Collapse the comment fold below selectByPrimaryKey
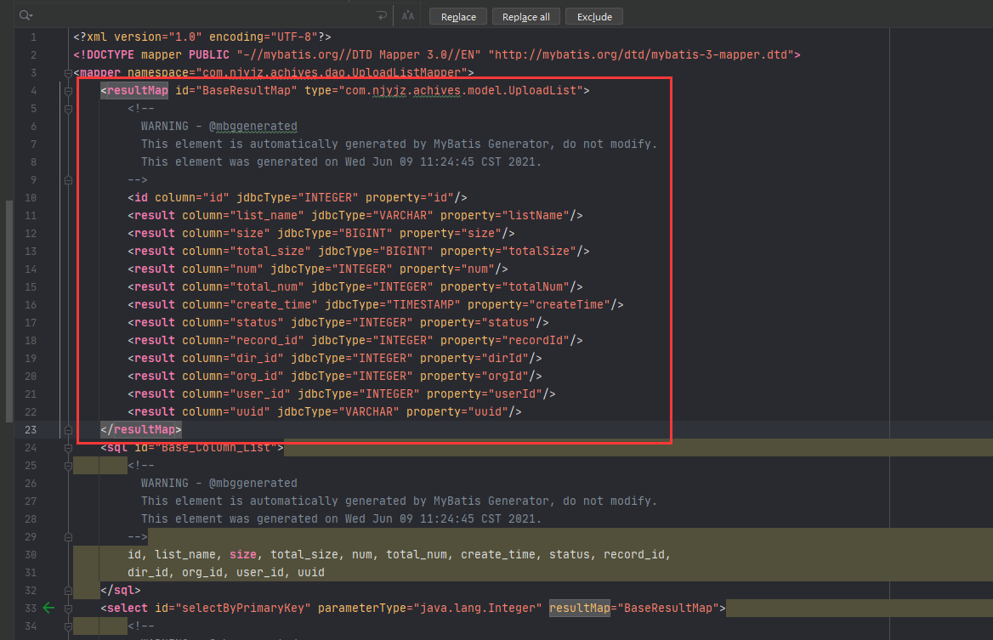Image resolution: width=993 pixels, height=640 pixels. 68,626
